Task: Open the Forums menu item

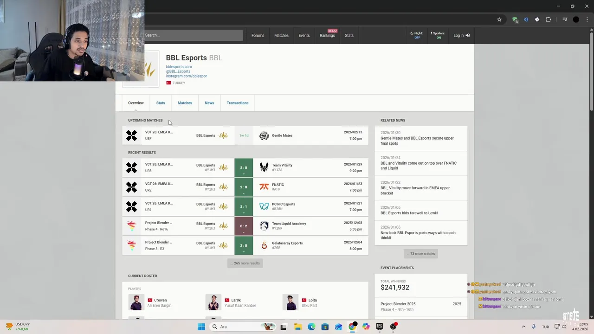Action: [x=258, y=35]
